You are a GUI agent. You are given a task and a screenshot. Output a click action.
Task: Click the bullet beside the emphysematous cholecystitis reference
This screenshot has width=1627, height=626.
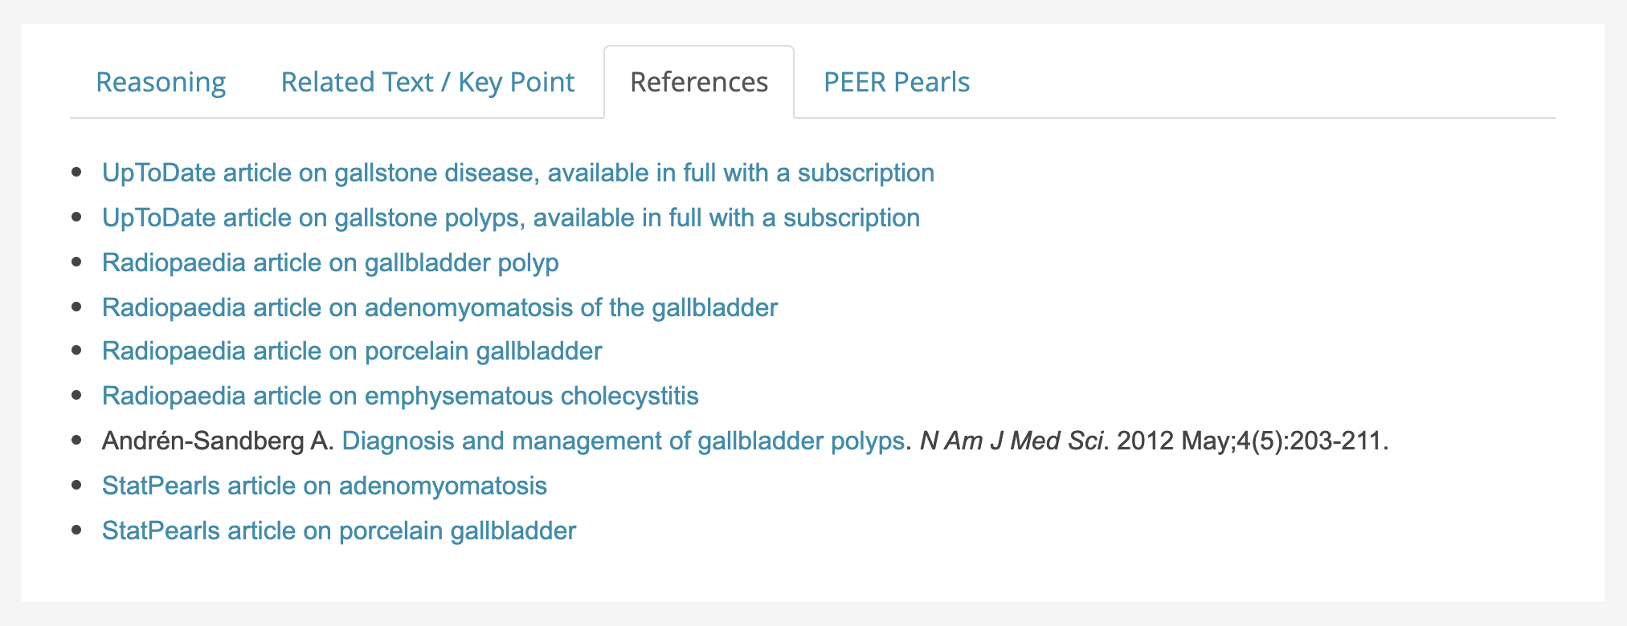(77, 396)
